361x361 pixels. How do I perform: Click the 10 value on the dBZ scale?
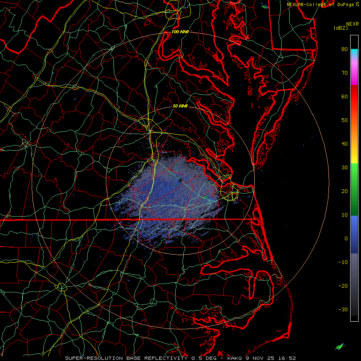click(345, 215)
